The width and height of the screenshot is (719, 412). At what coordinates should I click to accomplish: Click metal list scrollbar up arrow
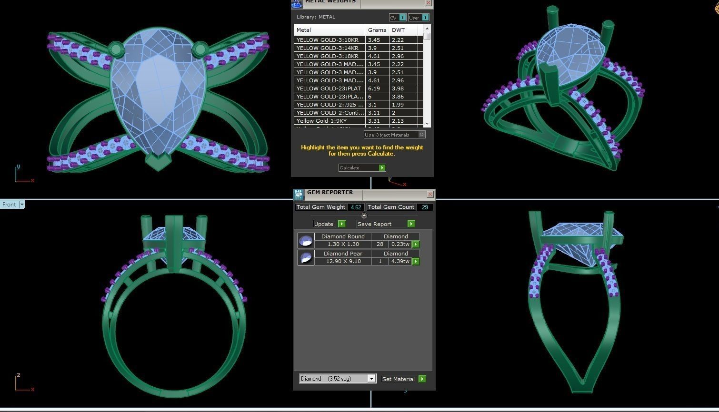point(427,29)
